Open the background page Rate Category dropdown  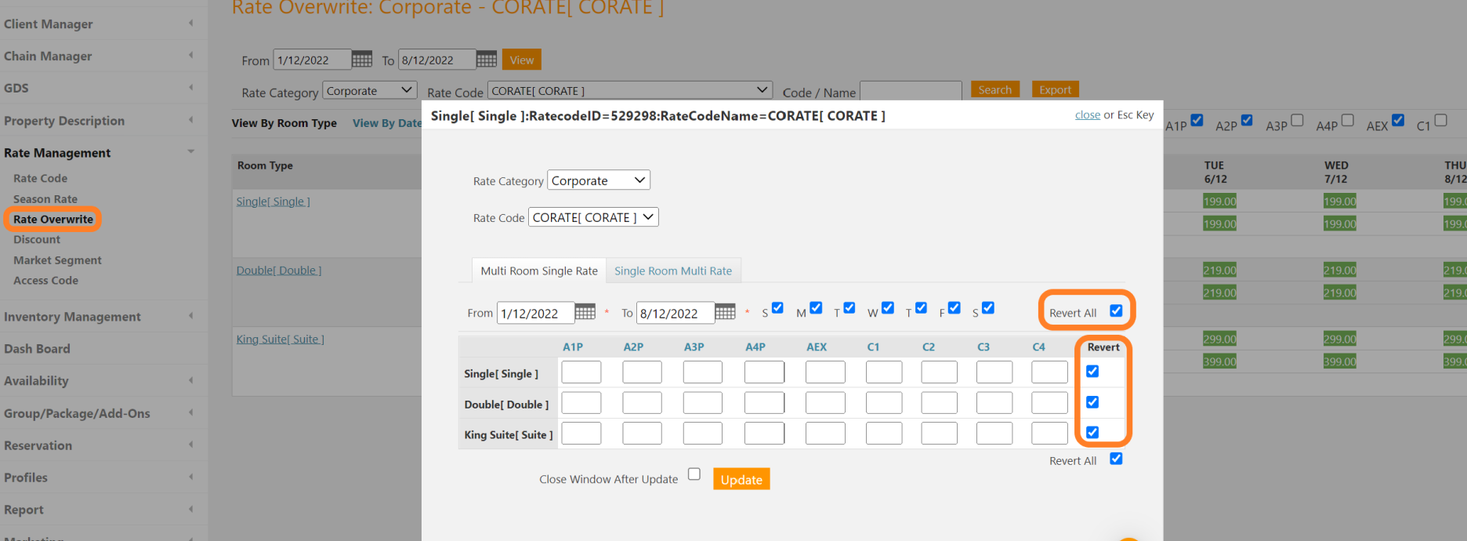pyautogui.click(x=370, y=90)
